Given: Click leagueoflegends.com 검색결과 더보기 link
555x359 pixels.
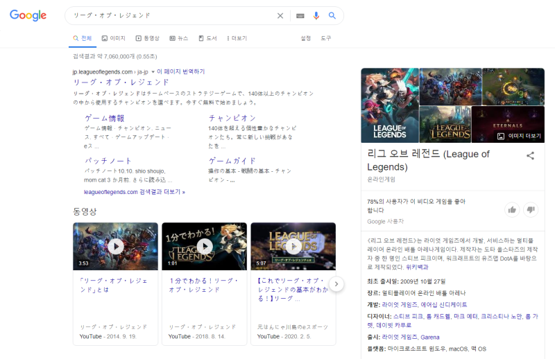Looking at the screenshot, I should pos(135,192).
